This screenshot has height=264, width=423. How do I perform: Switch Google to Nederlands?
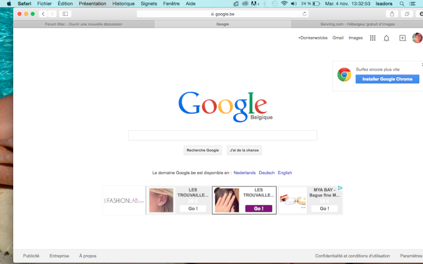click(x=244, y=173)
